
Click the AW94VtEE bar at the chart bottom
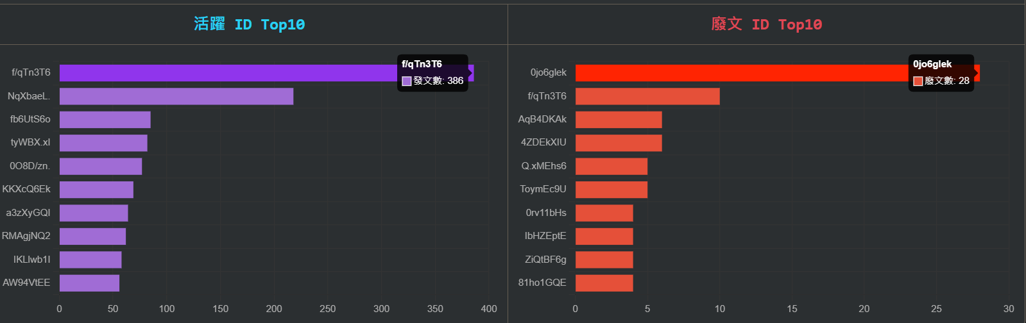89,283
